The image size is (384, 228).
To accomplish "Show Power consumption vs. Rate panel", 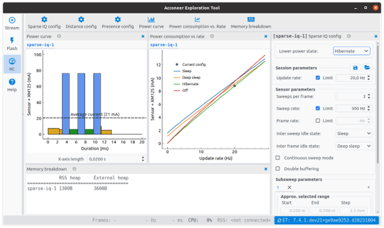I will (x=197, y=23).
